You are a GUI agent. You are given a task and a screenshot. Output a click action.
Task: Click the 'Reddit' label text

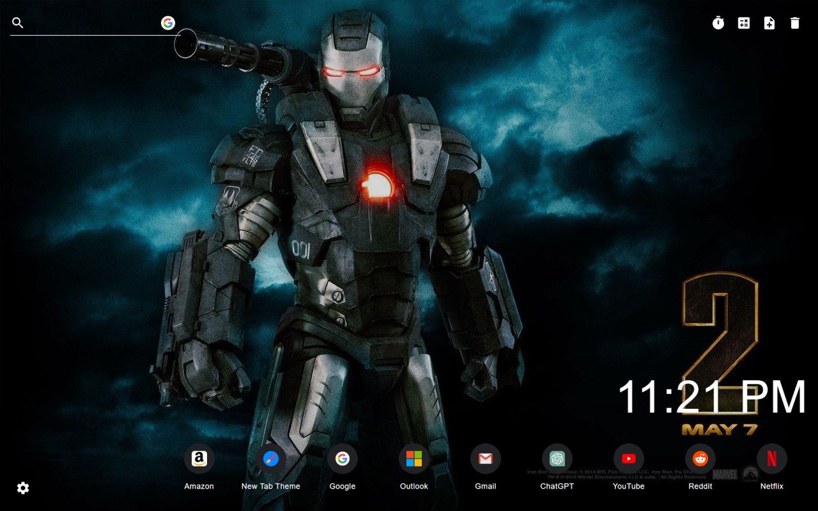click(700, 486)
